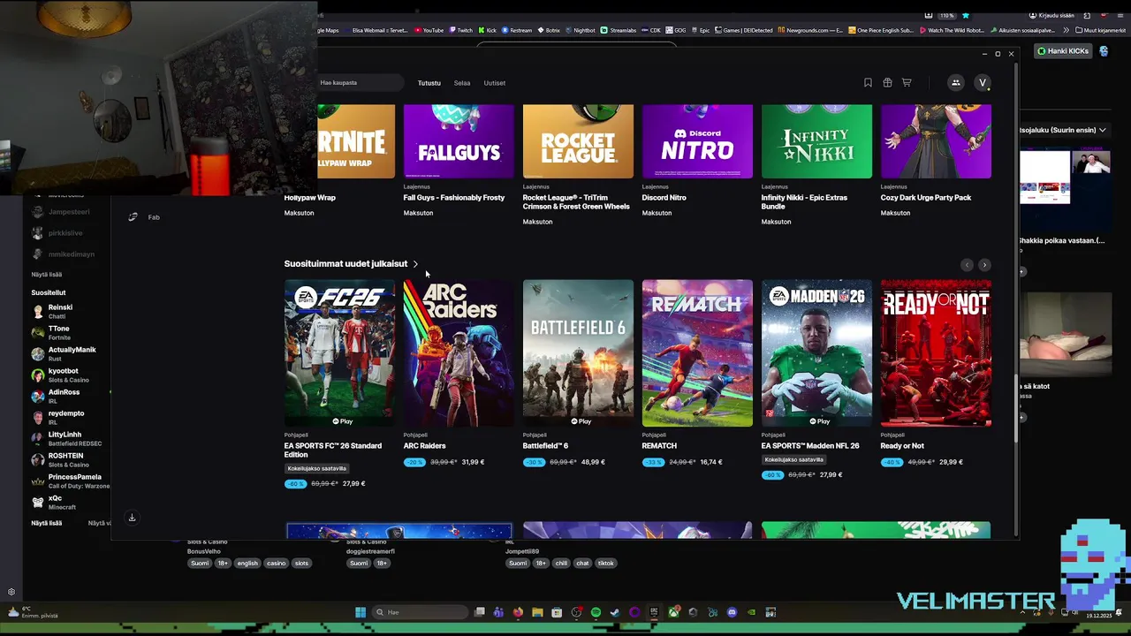Open the downloads icon in Epic sidebar
The width and height of the screenshot is (1131, 636).
click(x=132, y=518)
